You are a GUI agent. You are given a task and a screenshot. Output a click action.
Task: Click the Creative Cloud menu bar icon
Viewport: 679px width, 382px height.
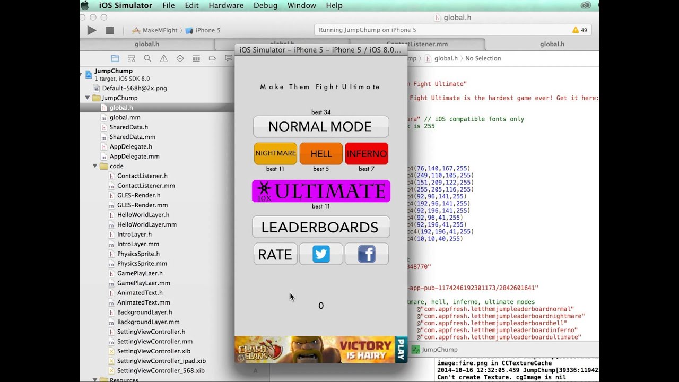(x=586, y=5)
